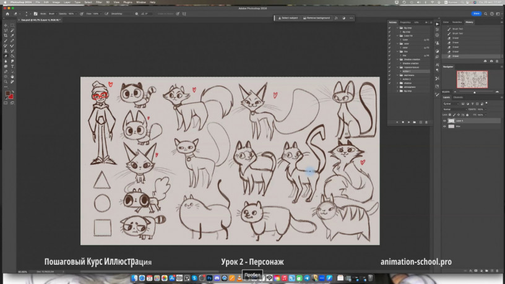Select the Move tool in the toolbar
Image resolution: width=505 pixels, height=284 pixels.
(6, 25)
